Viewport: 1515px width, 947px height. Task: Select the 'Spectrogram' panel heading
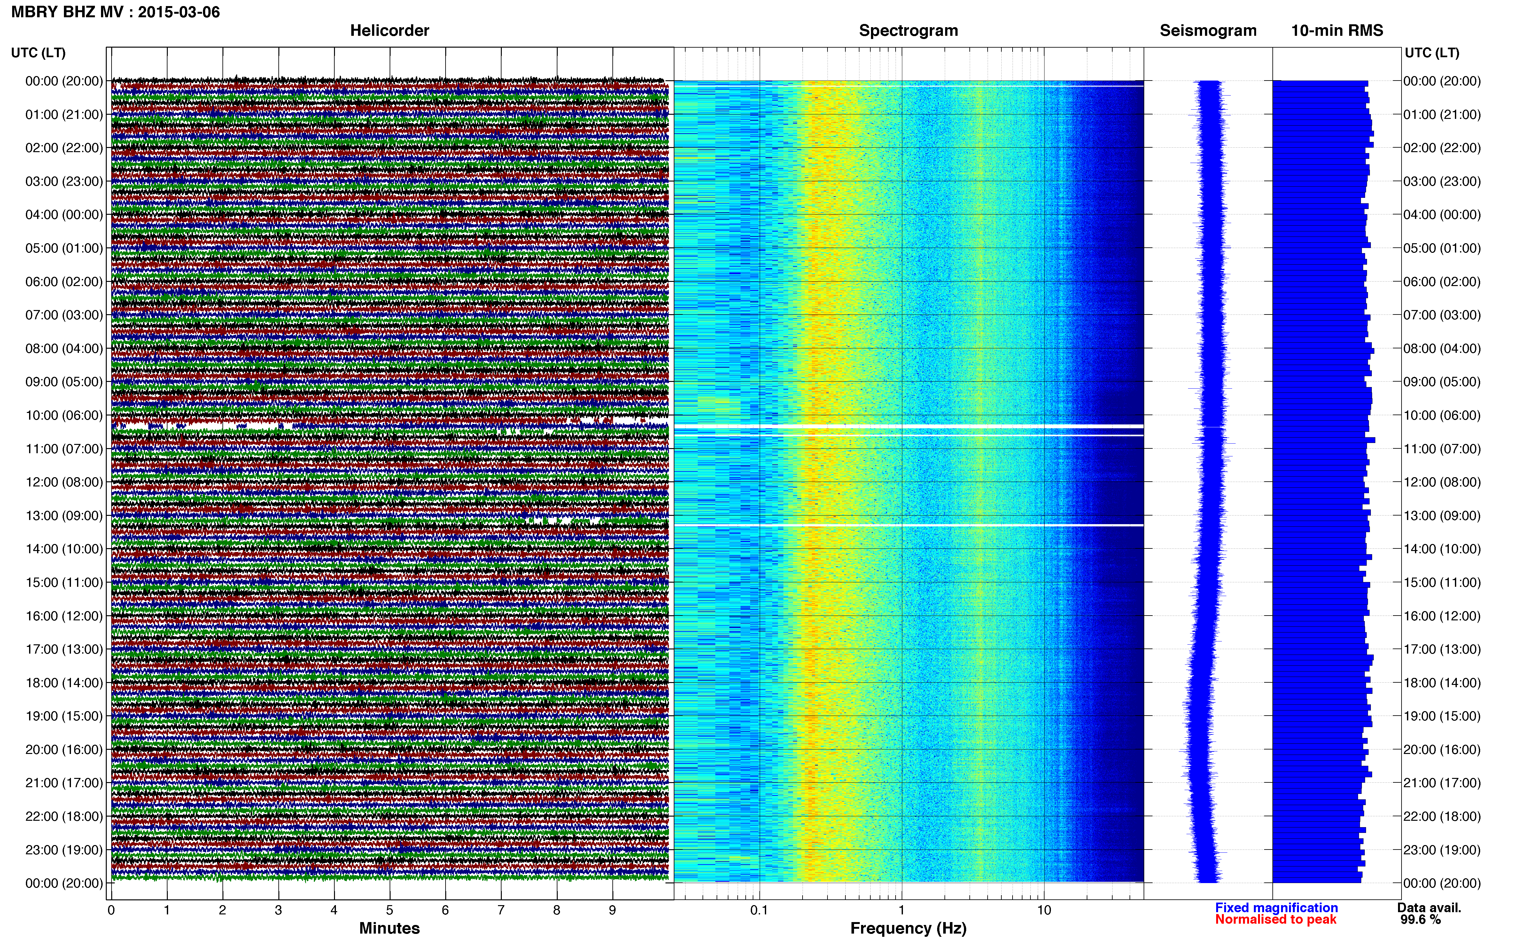pos(908,31)
